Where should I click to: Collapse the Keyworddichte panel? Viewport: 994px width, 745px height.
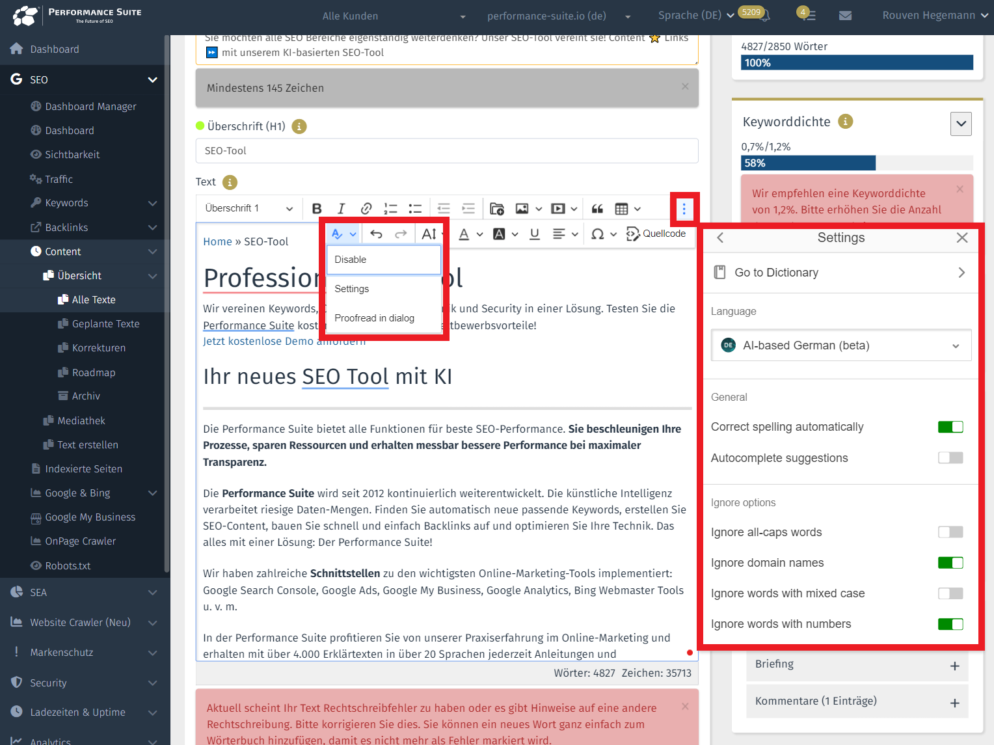point(961,124)
